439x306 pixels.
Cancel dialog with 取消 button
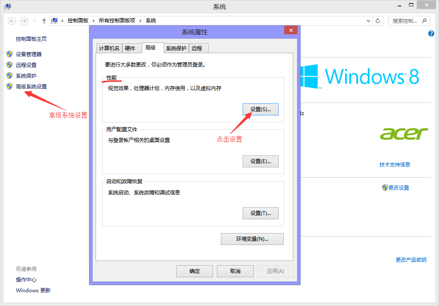pos(235,271)
